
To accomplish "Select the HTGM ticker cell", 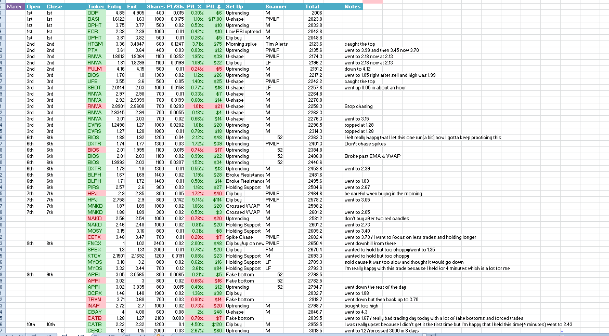I will 96,44.
